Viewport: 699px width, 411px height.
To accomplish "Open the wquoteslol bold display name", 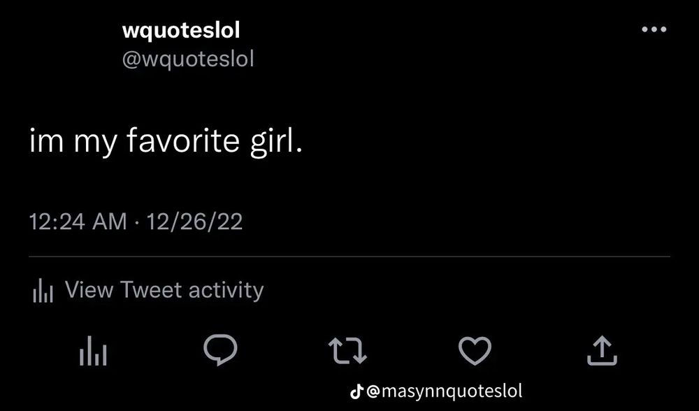I will tap(181, 31).
